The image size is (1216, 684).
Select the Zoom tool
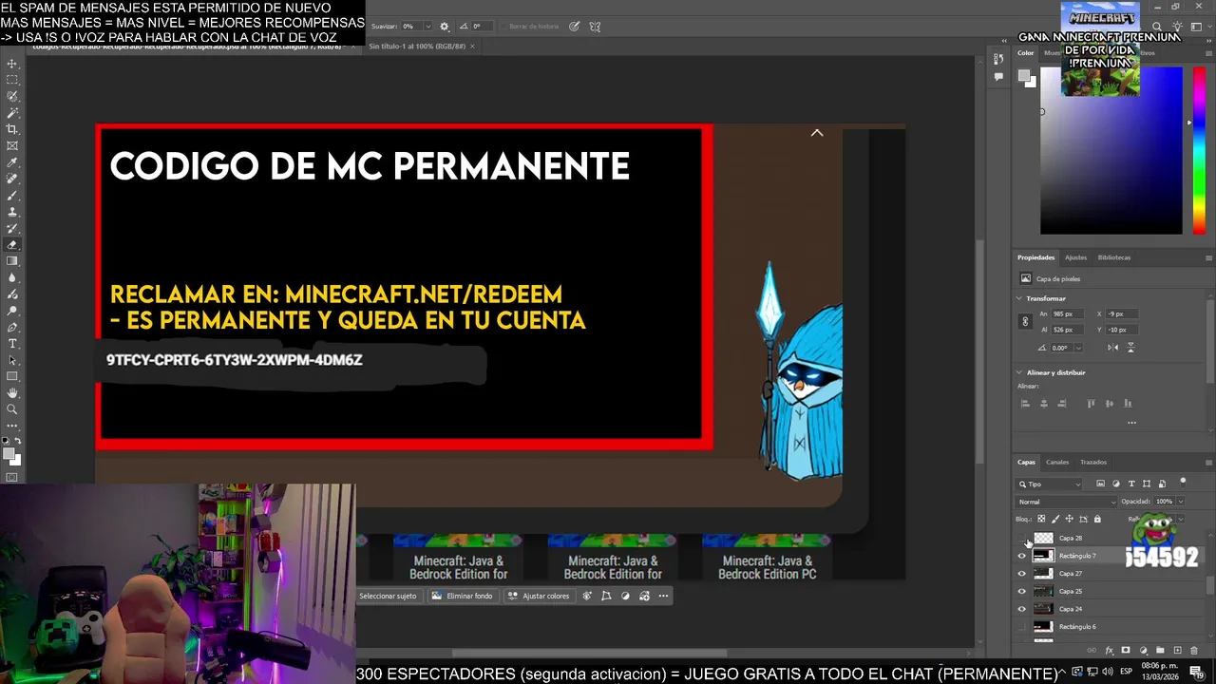click(12, 409)
